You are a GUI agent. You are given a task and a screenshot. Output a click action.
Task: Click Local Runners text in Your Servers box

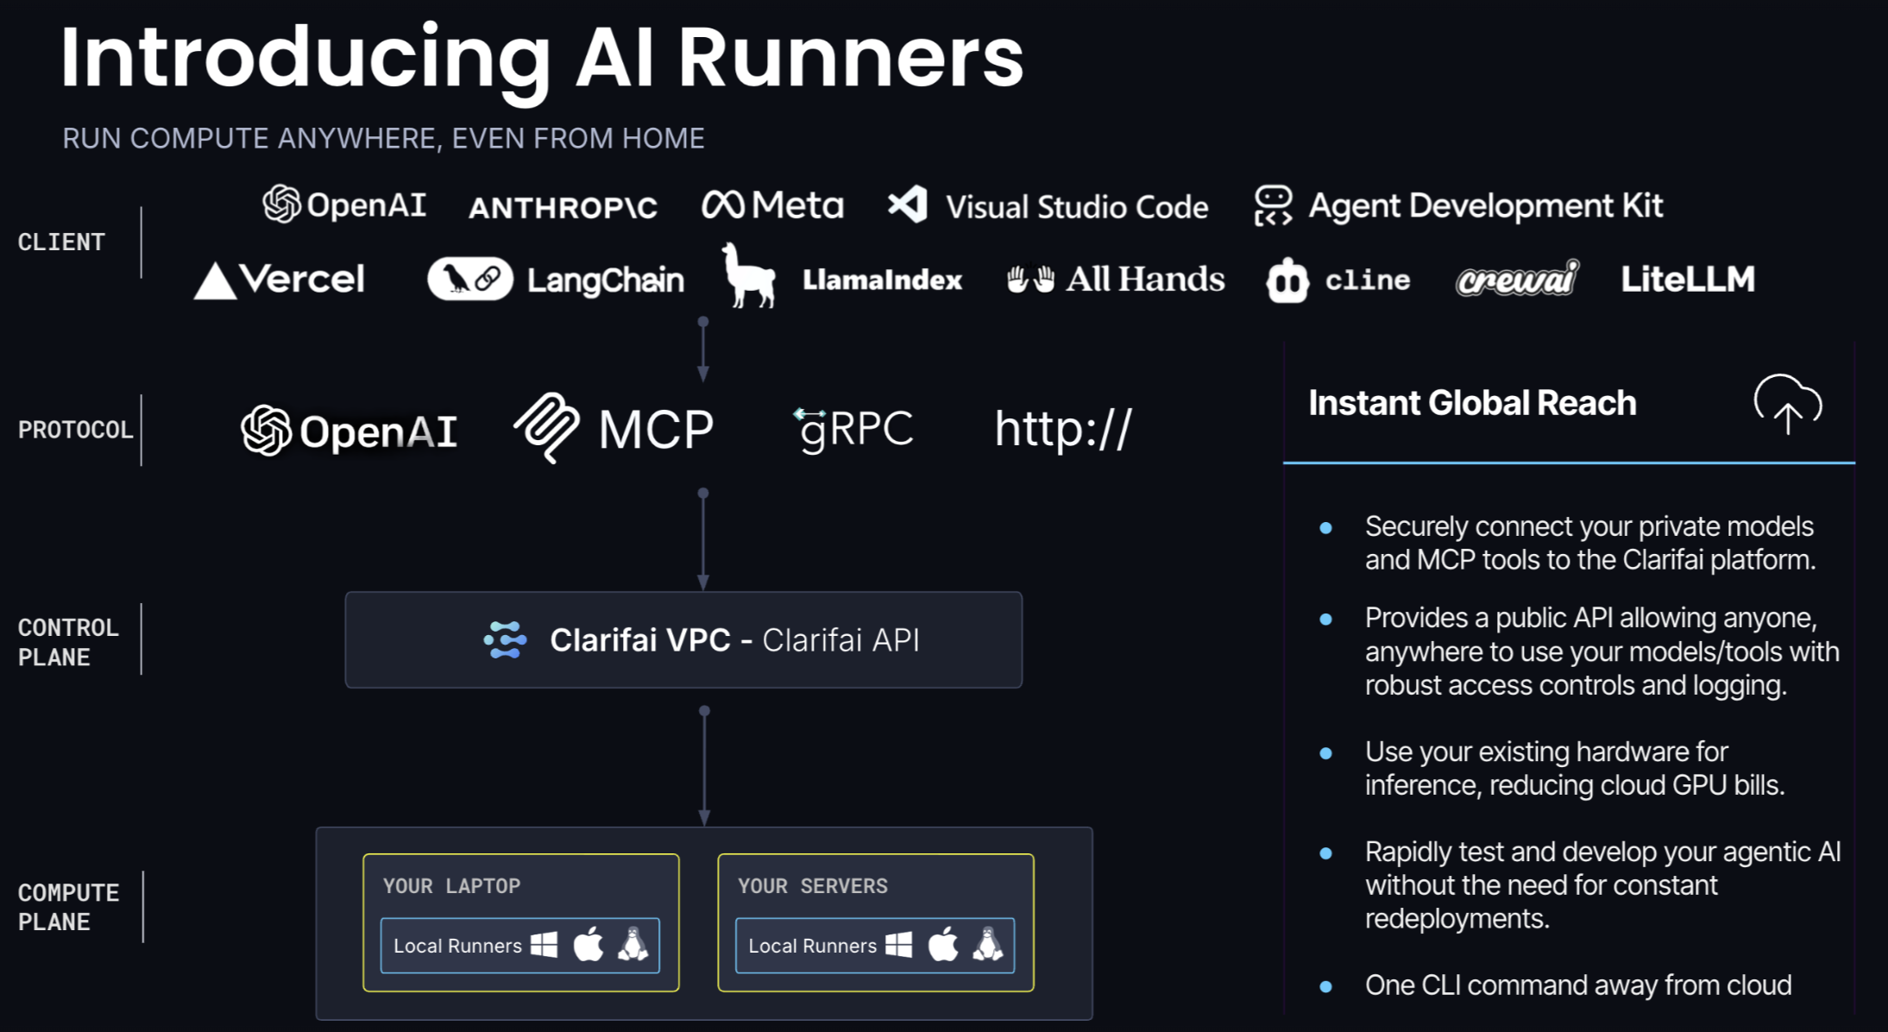tap(812, 946)
